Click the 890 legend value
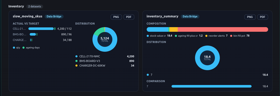The image size is (280, 96). (x=132, y=61)
